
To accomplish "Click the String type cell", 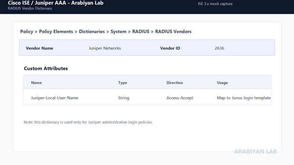I will pos(123,98).
